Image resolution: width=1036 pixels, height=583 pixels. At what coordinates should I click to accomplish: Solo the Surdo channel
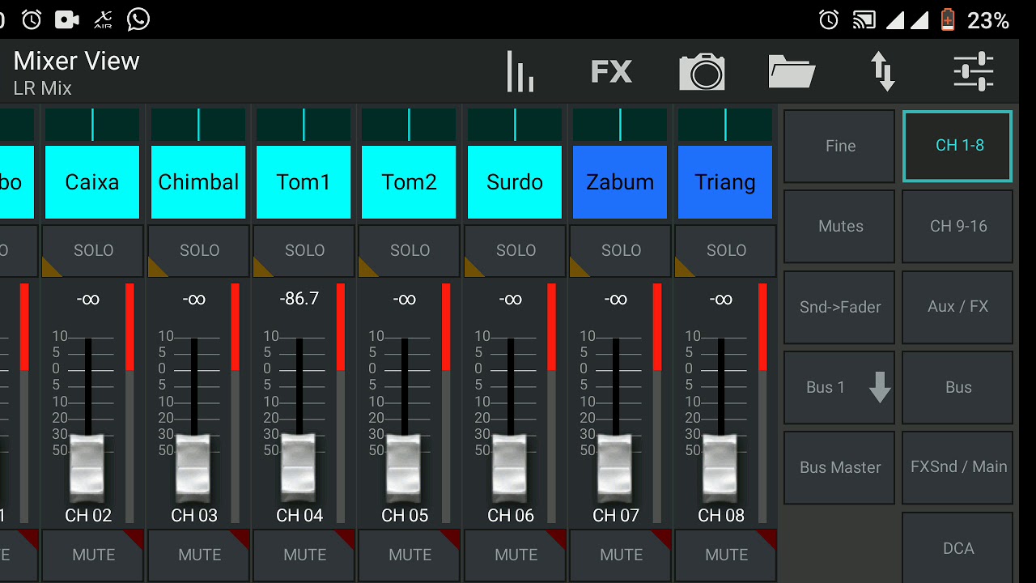[x=516, y=251]
